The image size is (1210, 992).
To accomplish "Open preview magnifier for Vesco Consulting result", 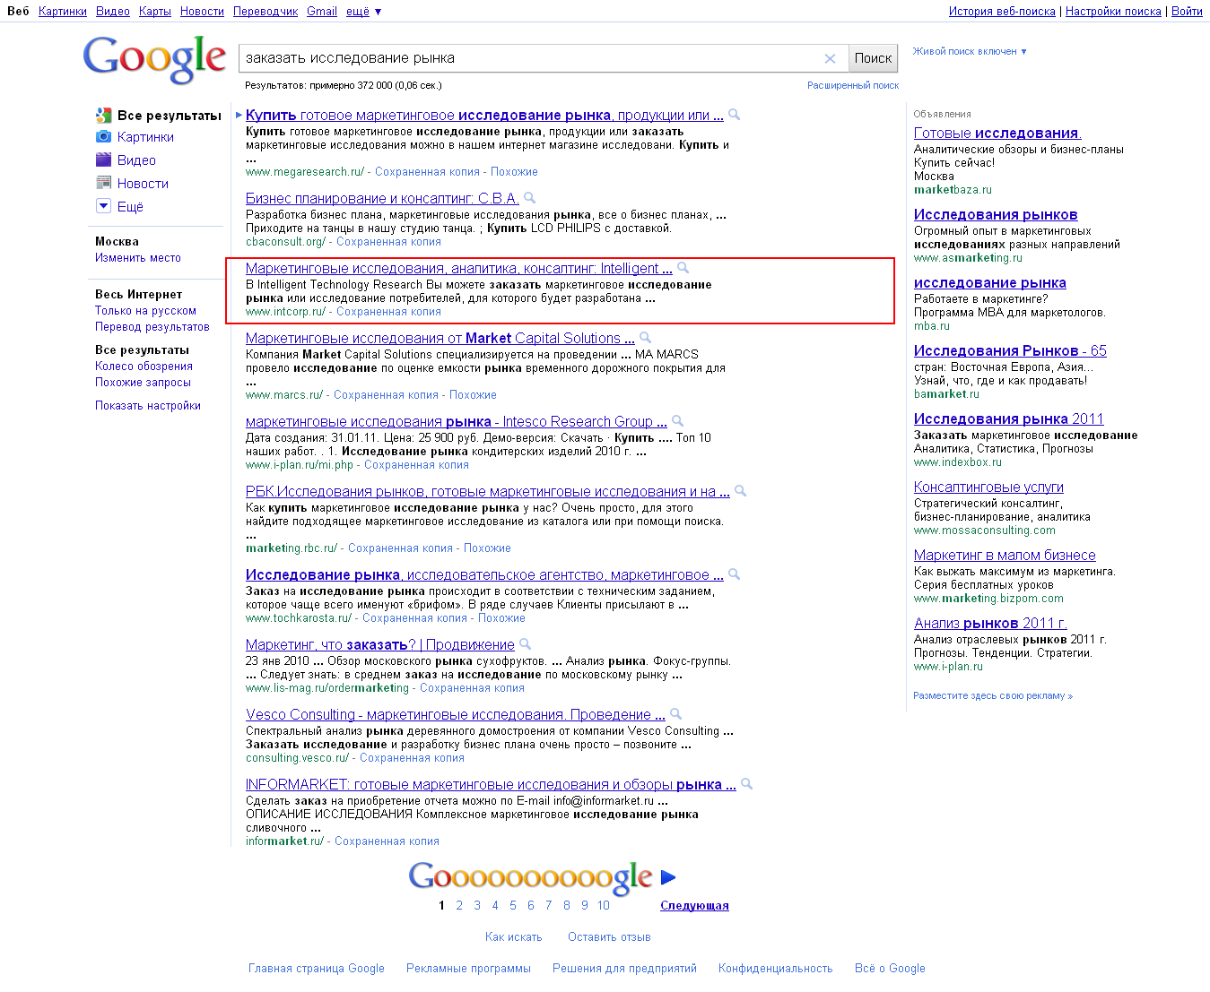I will click(675, 714).
